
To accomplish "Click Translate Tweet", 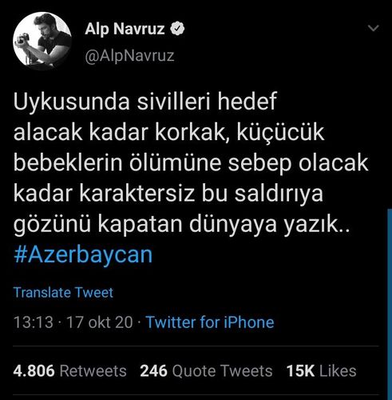I will pos(63,293).
